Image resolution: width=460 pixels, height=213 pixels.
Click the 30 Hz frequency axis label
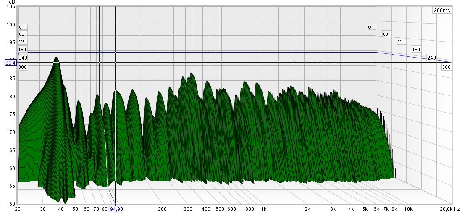click(43, 209)
